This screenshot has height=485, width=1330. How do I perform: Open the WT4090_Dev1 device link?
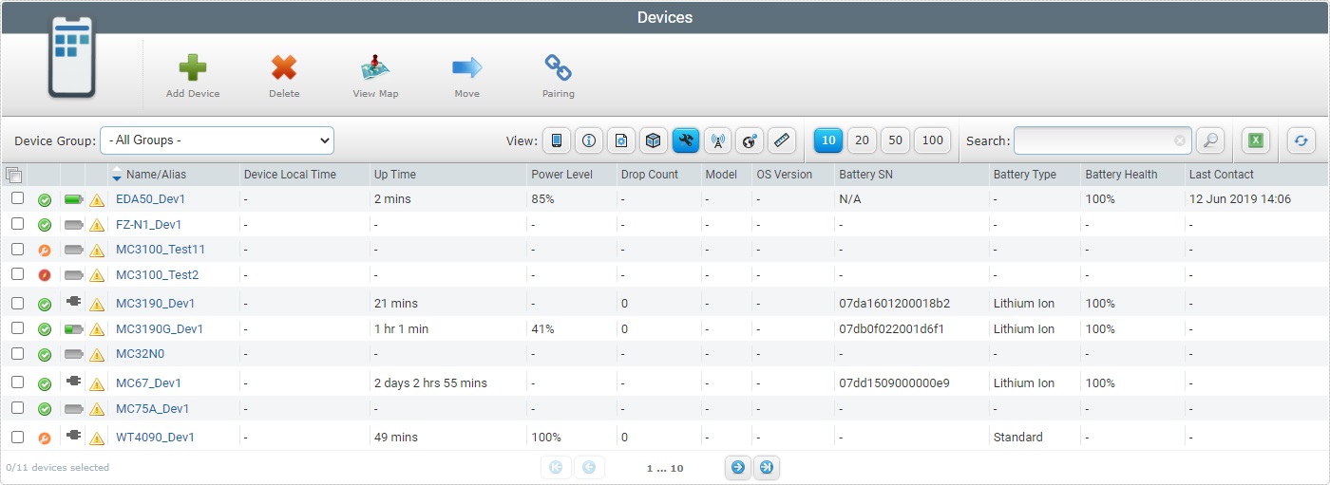click(155, 438)
